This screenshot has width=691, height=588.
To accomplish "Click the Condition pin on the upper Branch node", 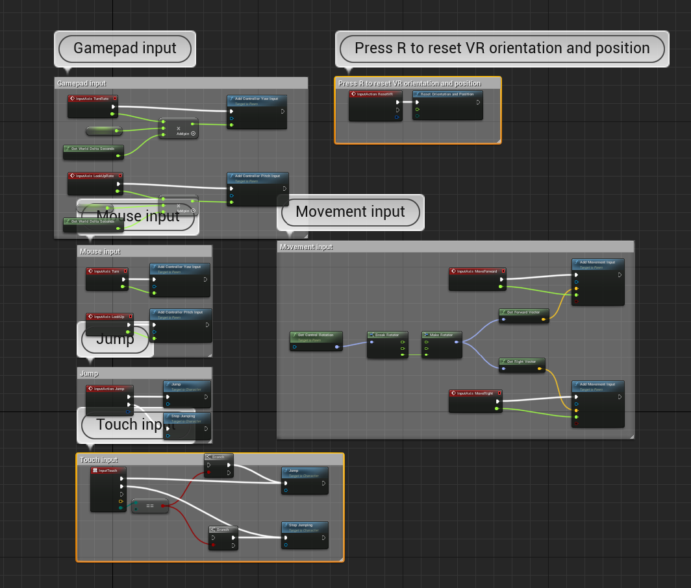I will click(208, 473).
